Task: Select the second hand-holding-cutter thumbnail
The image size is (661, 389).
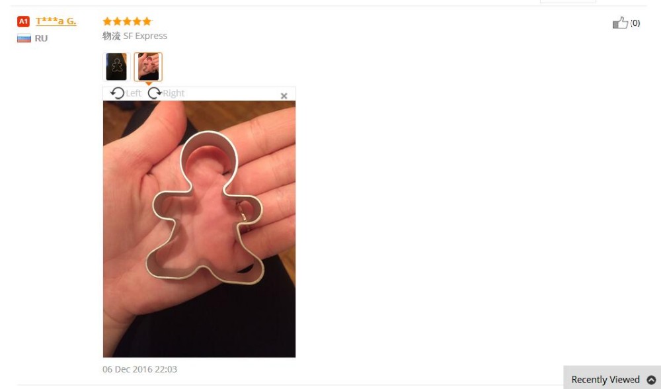Action: coord(148,67)
